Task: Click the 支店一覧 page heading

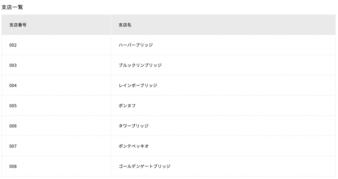Action: [12, 7]
